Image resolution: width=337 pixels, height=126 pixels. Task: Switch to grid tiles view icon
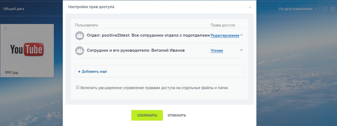332,9
